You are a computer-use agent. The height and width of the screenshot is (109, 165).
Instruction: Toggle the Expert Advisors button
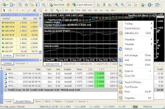coord(82,5)
